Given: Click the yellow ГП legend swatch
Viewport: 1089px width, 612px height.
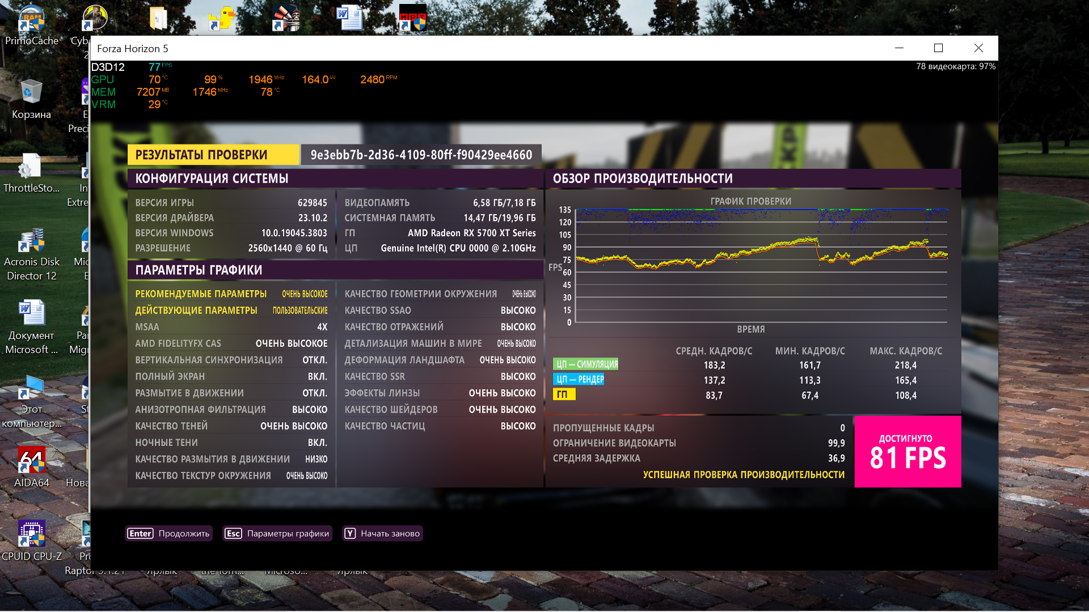Looking at the screenshot, I should (x=564, y=394).
